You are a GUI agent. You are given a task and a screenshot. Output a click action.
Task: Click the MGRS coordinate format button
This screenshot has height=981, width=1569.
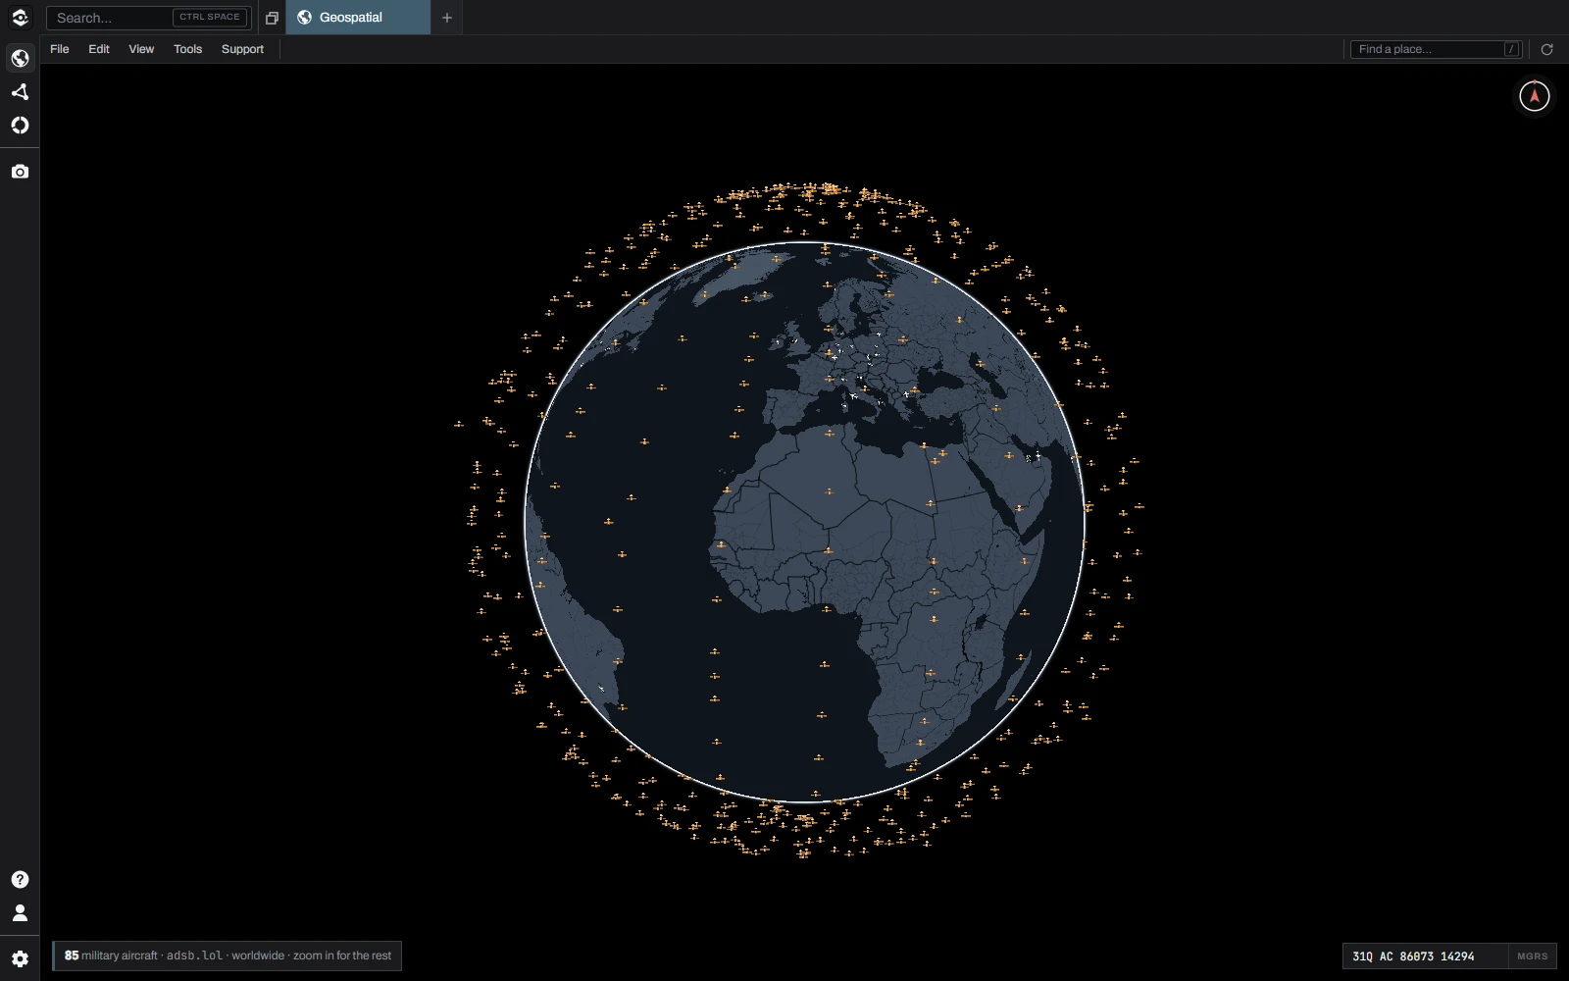[x=1532, y=956]
